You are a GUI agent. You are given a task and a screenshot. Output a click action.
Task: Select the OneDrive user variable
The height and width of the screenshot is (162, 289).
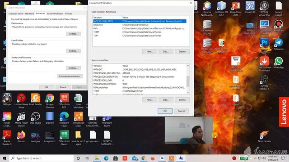click(x=140, y=25)
